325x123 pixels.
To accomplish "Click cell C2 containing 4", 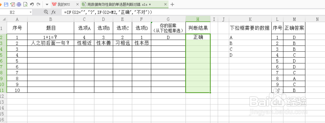I will coord(84,37).
